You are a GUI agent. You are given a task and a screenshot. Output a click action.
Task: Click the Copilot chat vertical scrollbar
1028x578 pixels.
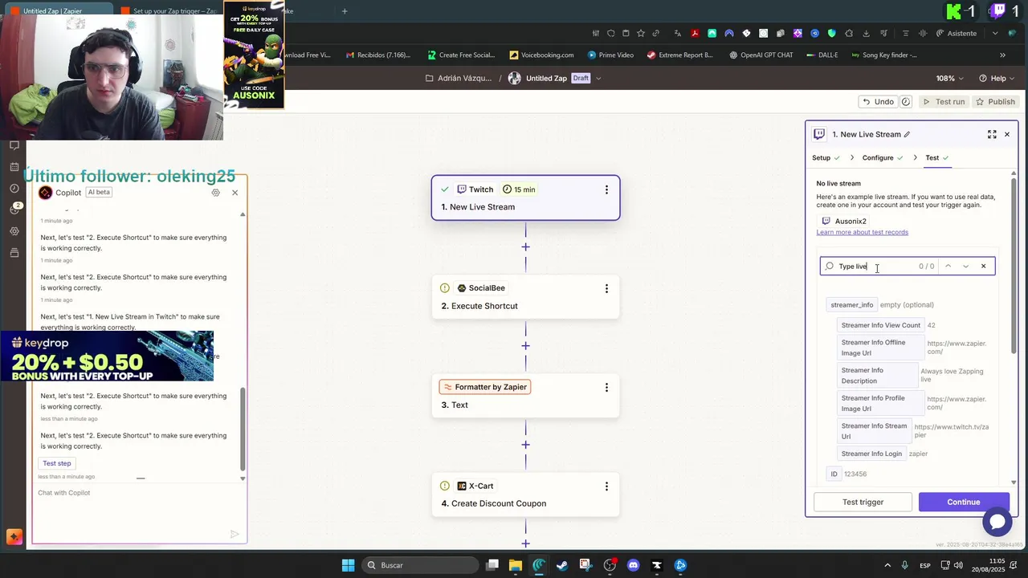[243, 429]
